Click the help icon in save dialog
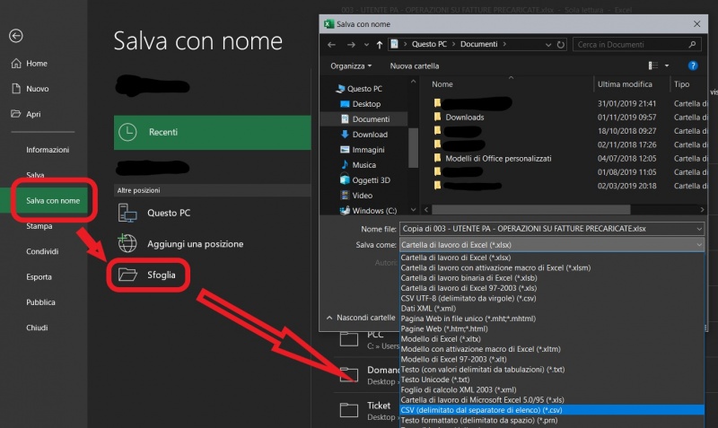Viewport: 718px width, 428px height. click(x=692, y=66)
